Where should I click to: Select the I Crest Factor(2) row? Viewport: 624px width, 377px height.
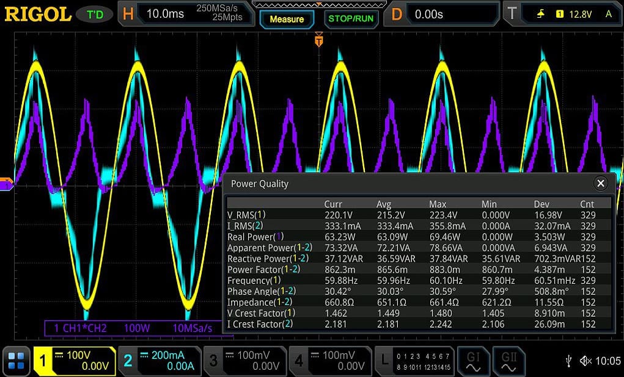pyautogui.click(x=419, y=324)
